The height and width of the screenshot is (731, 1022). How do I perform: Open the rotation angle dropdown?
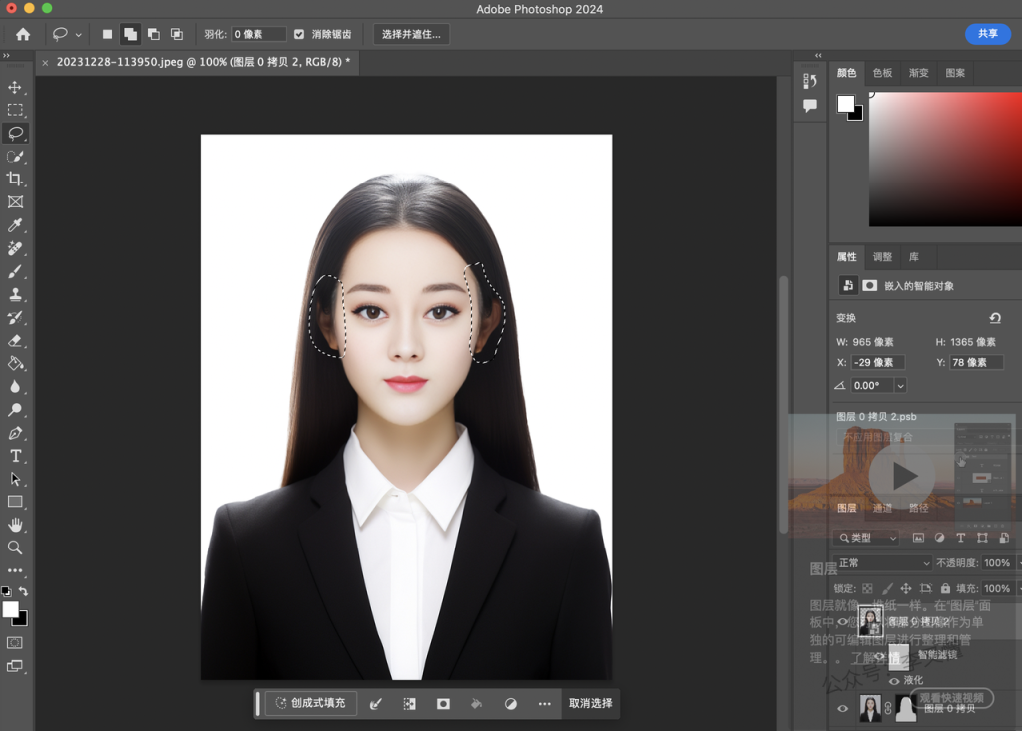[901, 385]
